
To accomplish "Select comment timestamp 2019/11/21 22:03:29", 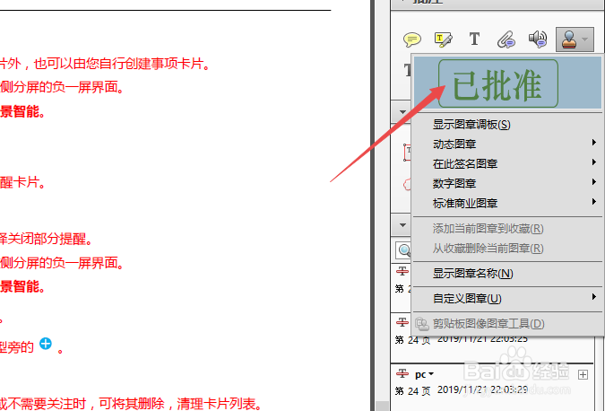I will tap(482, 389).
